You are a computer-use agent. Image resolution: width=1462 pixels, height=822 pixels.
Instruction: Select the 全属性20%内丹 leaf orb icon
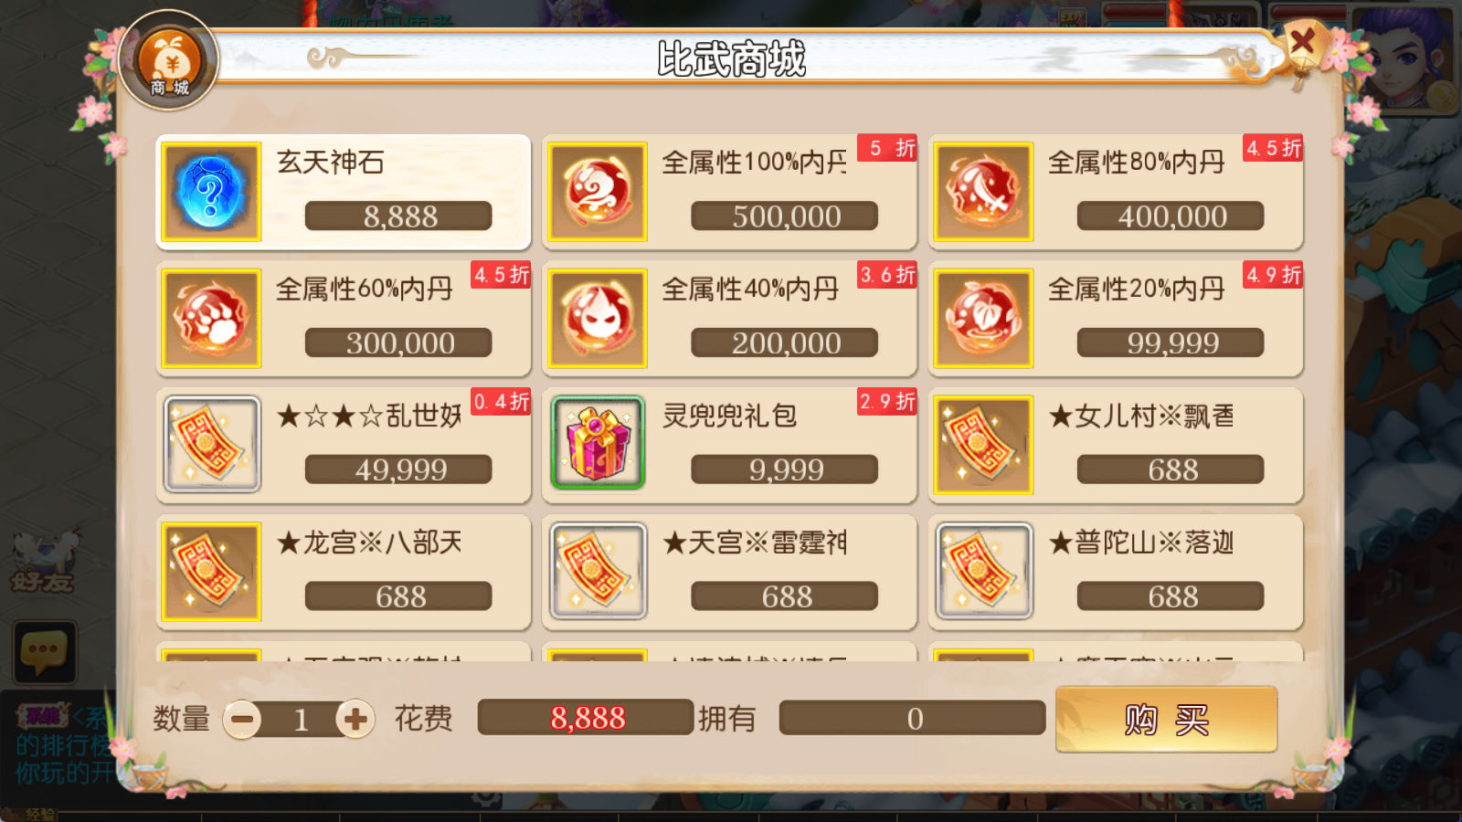coord(983,319)
